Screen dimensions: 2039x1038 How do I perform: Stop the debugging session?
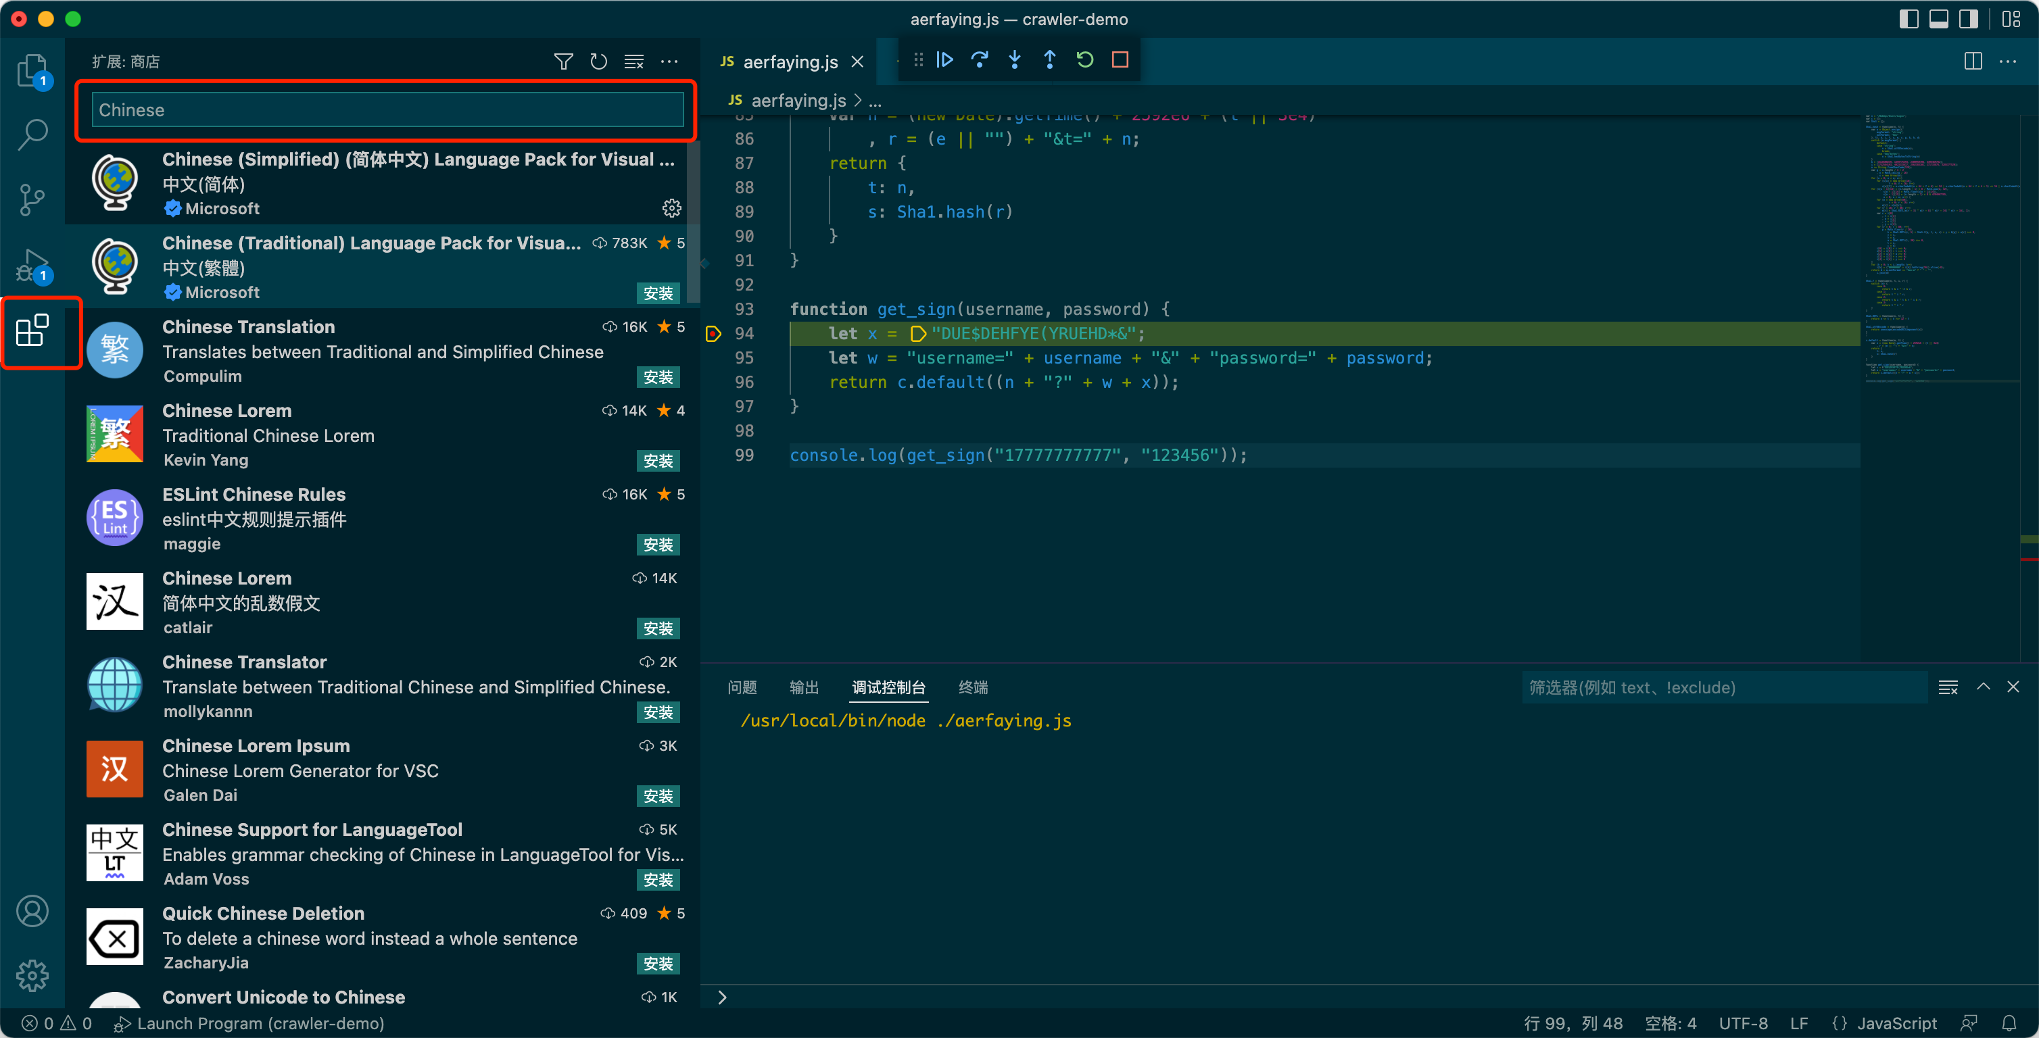[x=1120, y=60]
